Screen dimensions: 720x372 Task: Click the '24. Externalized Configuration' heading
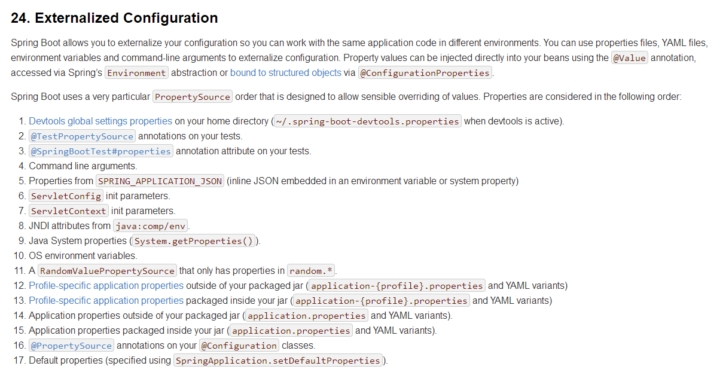pos(114,19)
